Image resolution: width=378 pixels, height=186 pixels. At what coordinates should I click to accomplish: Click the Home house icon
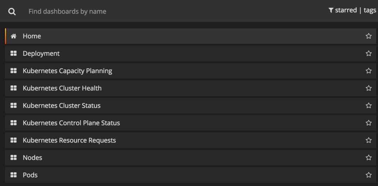pyautogui.click(x=14, y=36)
